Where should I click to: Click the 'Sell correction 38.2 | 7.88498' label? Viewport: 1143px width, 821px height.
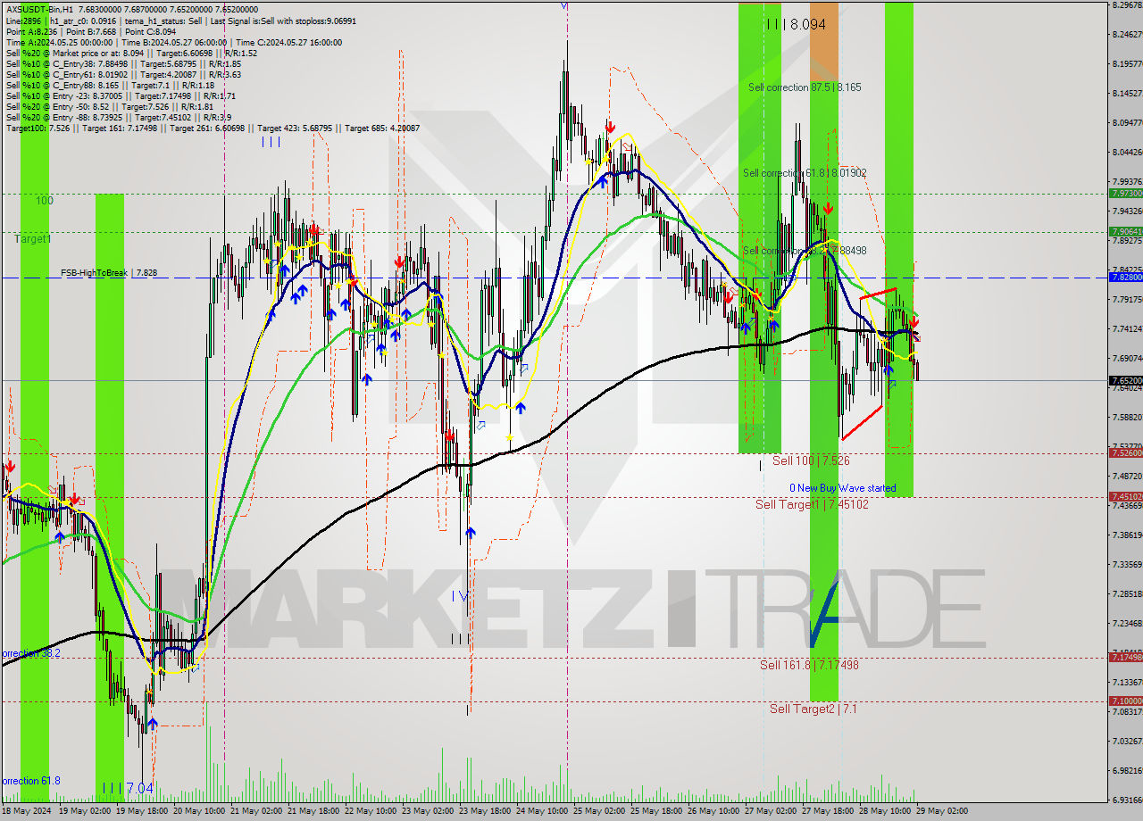click(x=805, y=251)
